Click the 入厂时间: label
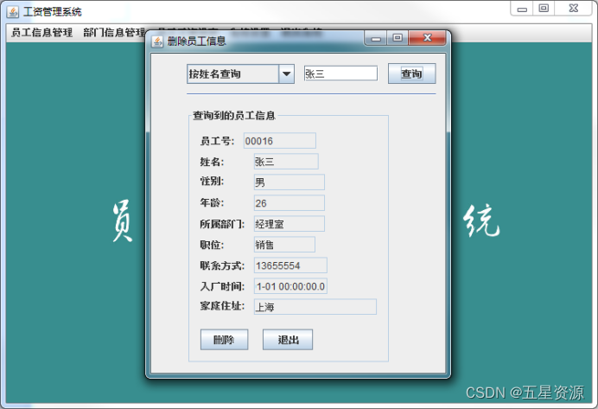 coord(222,286)
